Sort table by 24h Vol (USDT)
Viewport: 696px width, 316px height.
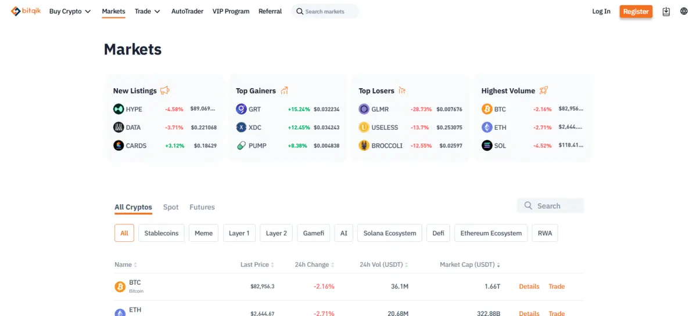(384, 264)
